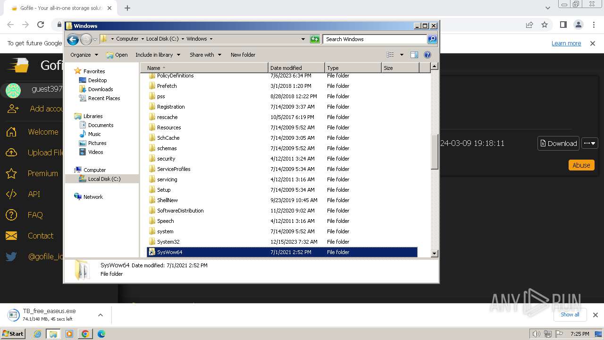This screenshot has height=340, width=604.
Task: Click the change view icon
Action: [x=390, y=55]
